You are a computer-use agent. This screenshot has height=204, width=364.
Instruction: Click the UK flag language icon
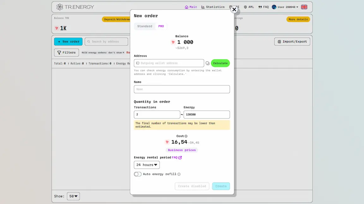click(304, 7)
